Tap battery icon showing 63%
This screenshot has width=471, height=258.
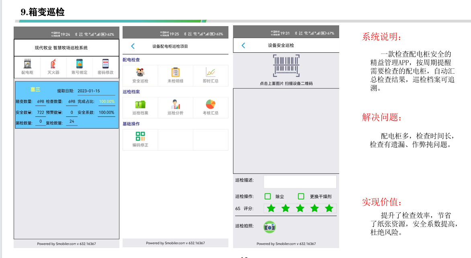(212, 34)
